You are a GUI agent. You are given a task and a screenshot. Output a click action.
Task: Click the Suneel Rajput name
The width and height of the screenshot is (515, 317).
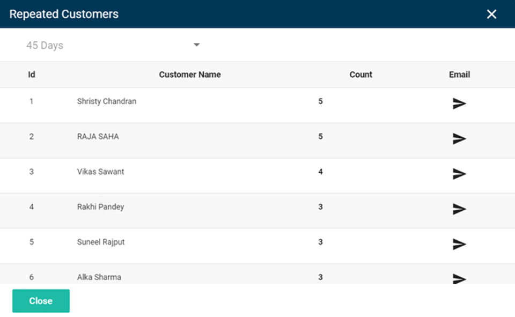(101, 242)
